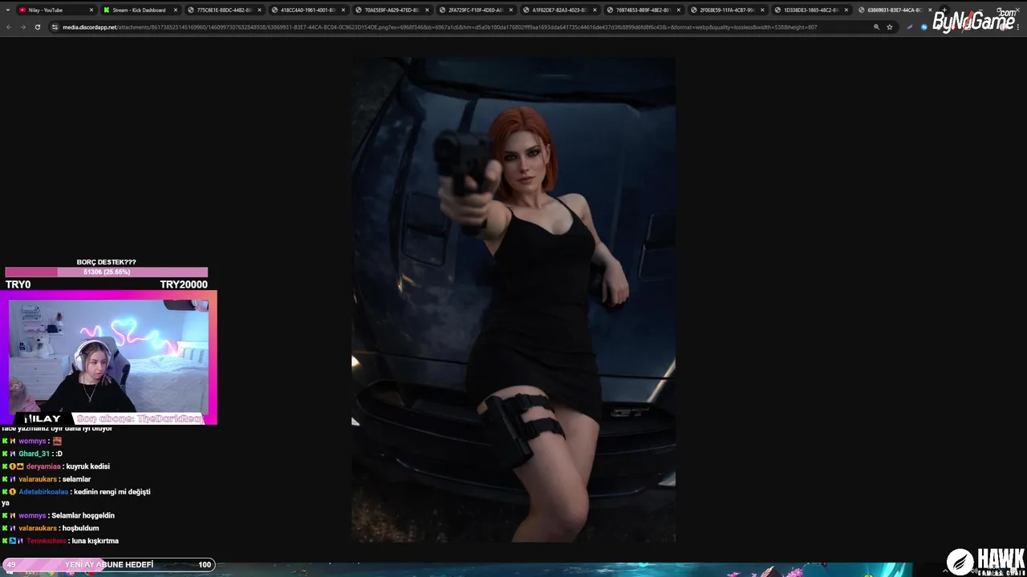Close the 70AE5E9F-A629 tab
The height and width of the screenshot is (577, 1027).
[x=428, y=10]
